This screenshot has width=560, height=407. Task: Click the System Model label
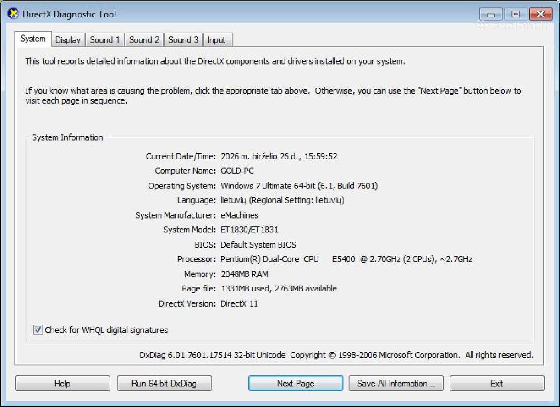click(x=190, y=230)
